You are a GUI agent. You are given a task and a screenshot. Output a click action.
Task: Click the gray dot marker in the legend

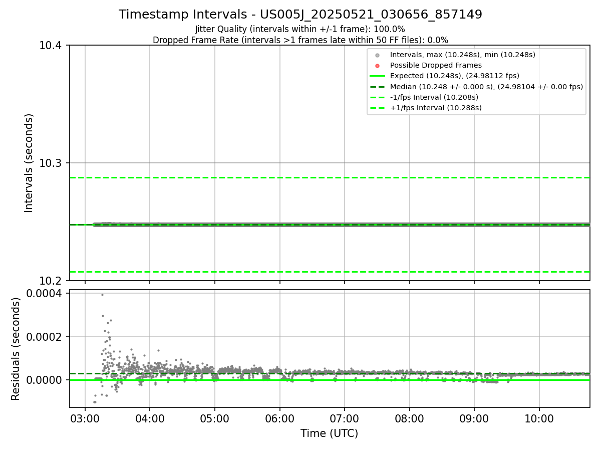tap(378, 55)
